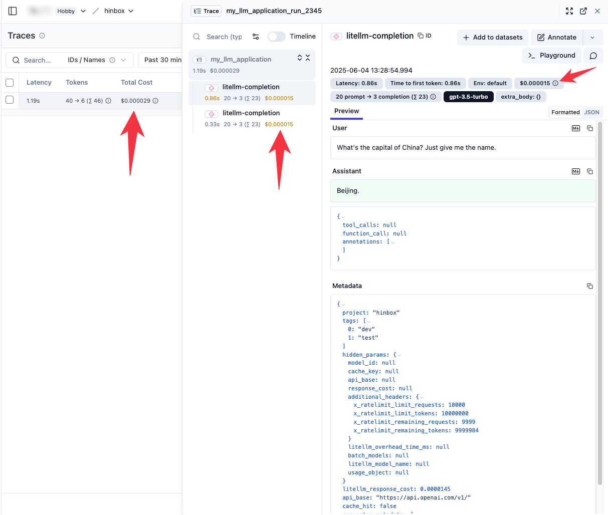The width and height of the screenshot is (608, 515).
Task: Toggle the sidebar panel icon
Action: [13, 11]
